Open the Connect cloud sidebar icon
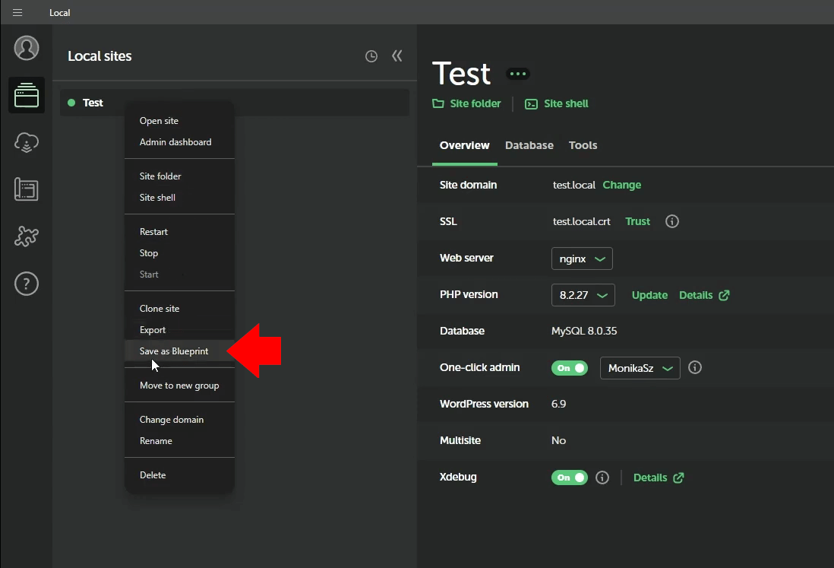Viewport: 834px width, 568px height. (27, 142)
